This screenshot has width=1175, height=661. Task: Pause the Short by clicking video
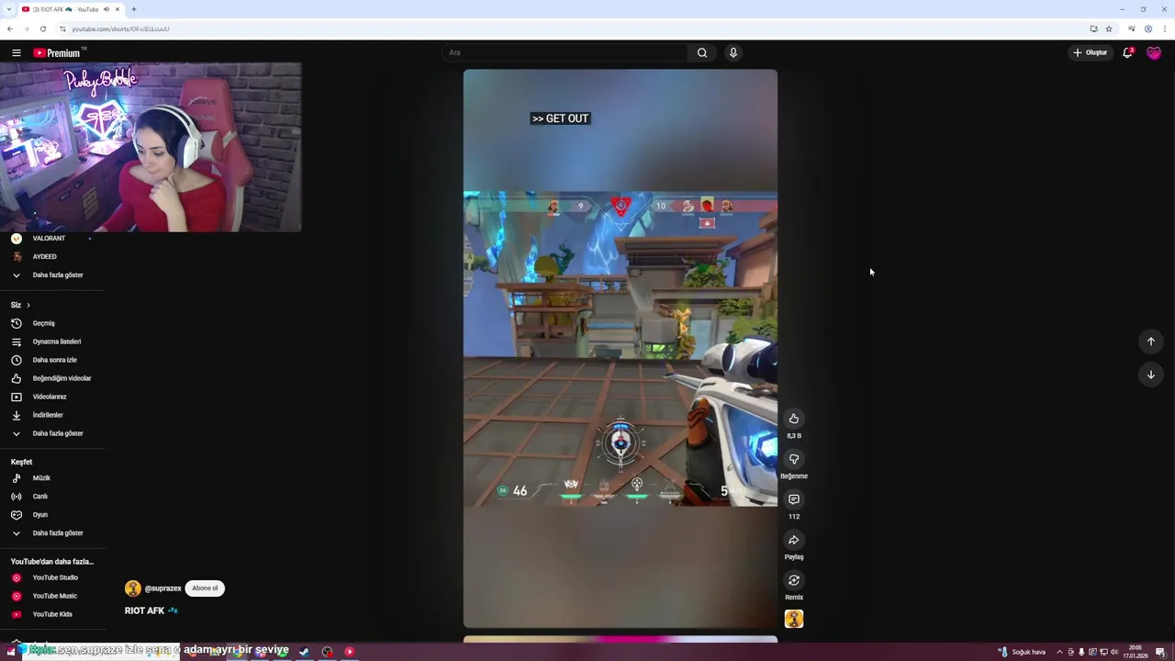pos(621,349)
